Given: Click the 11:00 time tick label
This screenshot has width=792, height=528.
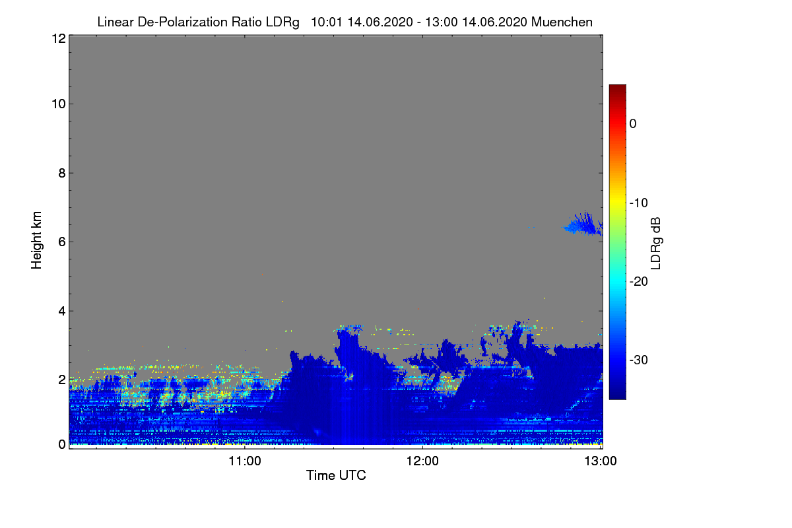Looking at the screenshot, I should coord(244,461).
